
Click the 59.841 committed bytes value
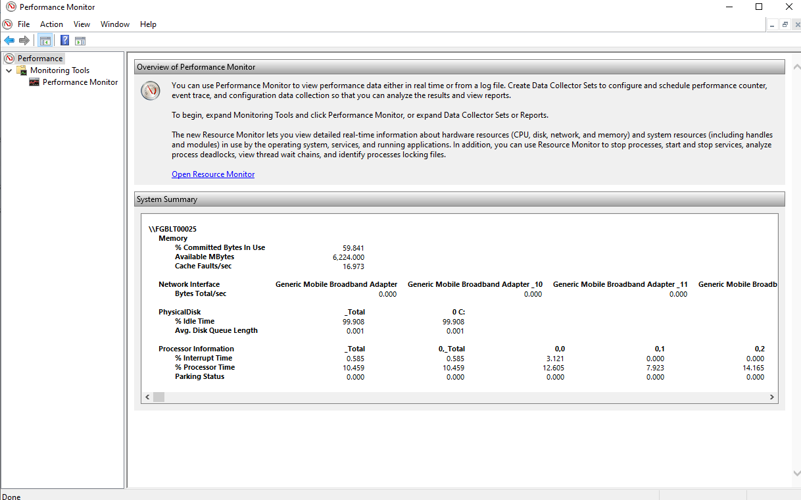(x=353, y=248)
